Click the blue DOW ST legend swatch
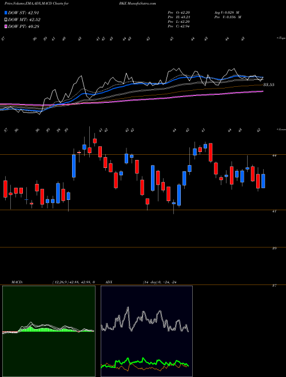The width and height of the screenshot is (286, 377). coord(6,13)
